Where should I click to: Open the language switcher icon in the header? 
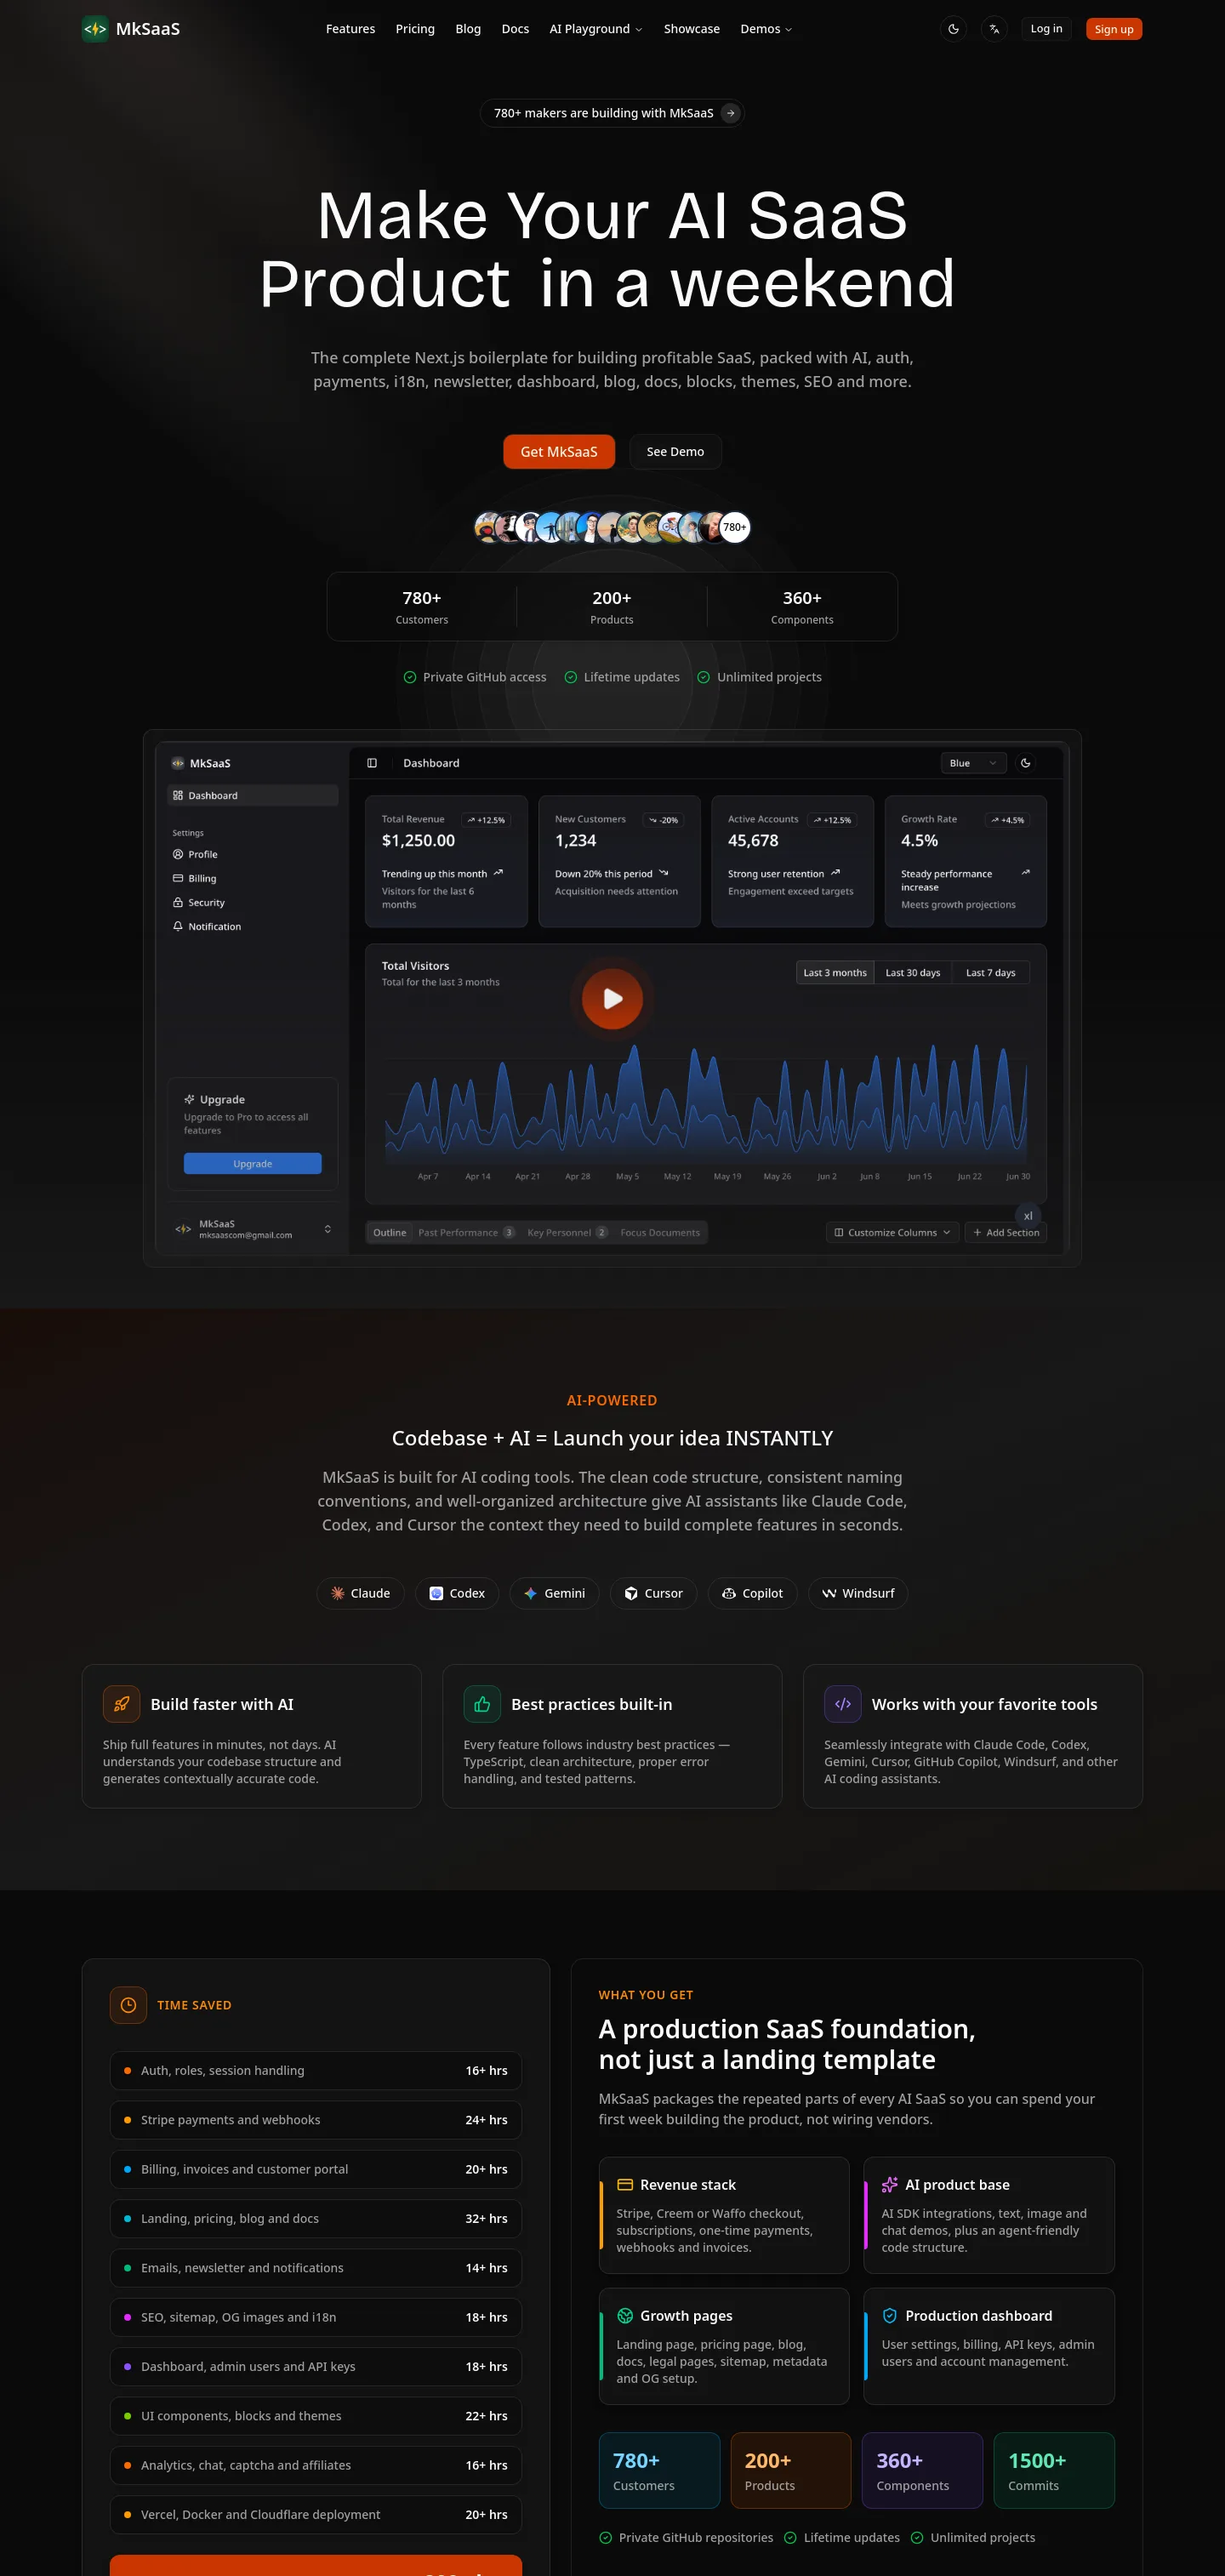(994, 29)
